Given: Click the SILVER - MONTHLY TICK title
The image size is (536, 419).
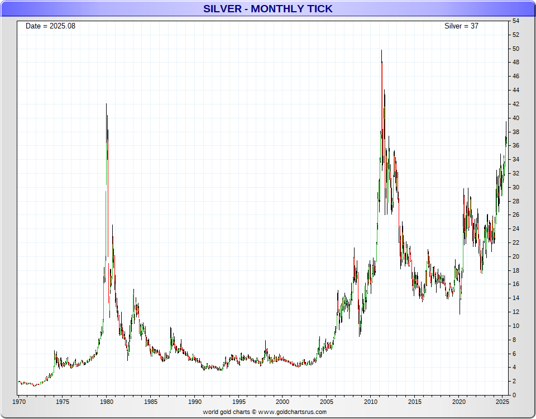Looking at the screenshot, I should point(267,8).
